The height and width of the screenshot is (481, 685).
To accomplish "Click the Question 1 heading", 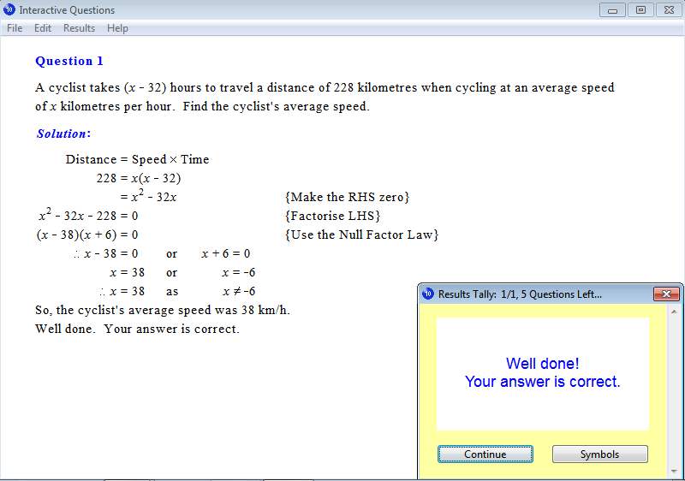I will click(x=69, y=61).
